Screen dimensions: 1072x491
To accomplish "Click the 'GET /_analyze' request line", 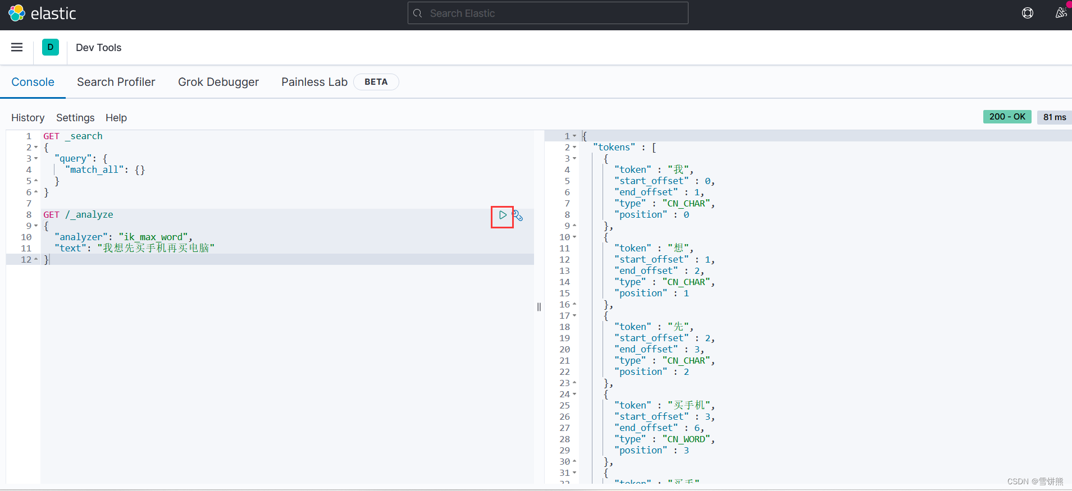I will coord(78,215).
